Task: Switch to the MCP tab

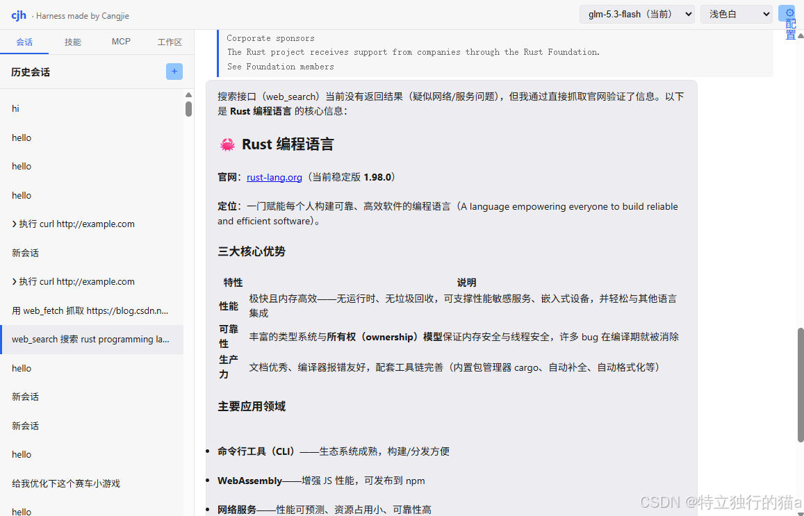Action: pos(121,42)
